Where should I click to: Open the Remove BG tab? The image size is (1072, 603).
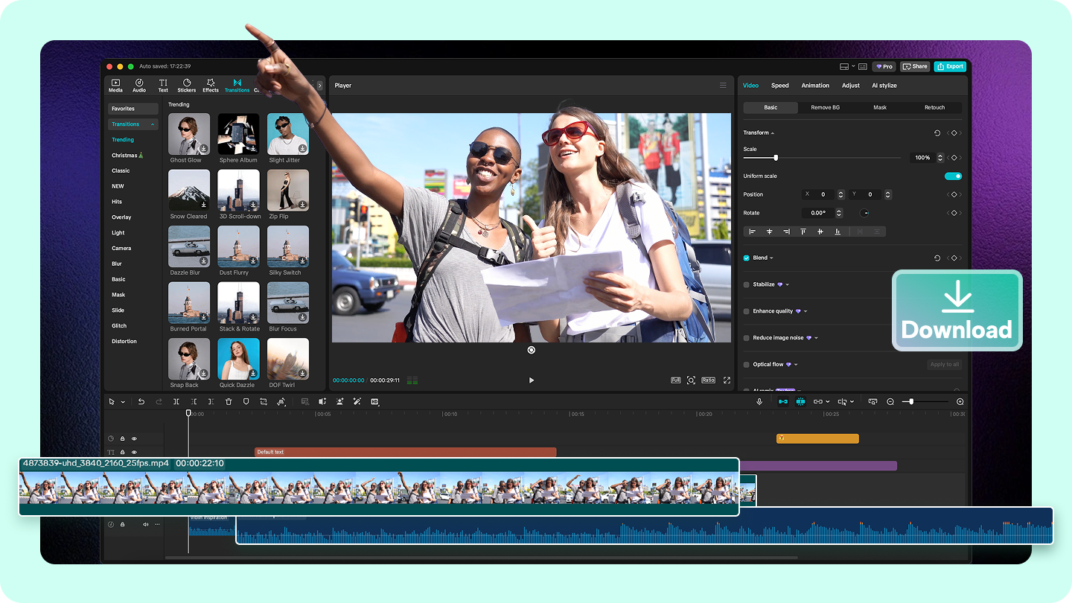point(826,107)
